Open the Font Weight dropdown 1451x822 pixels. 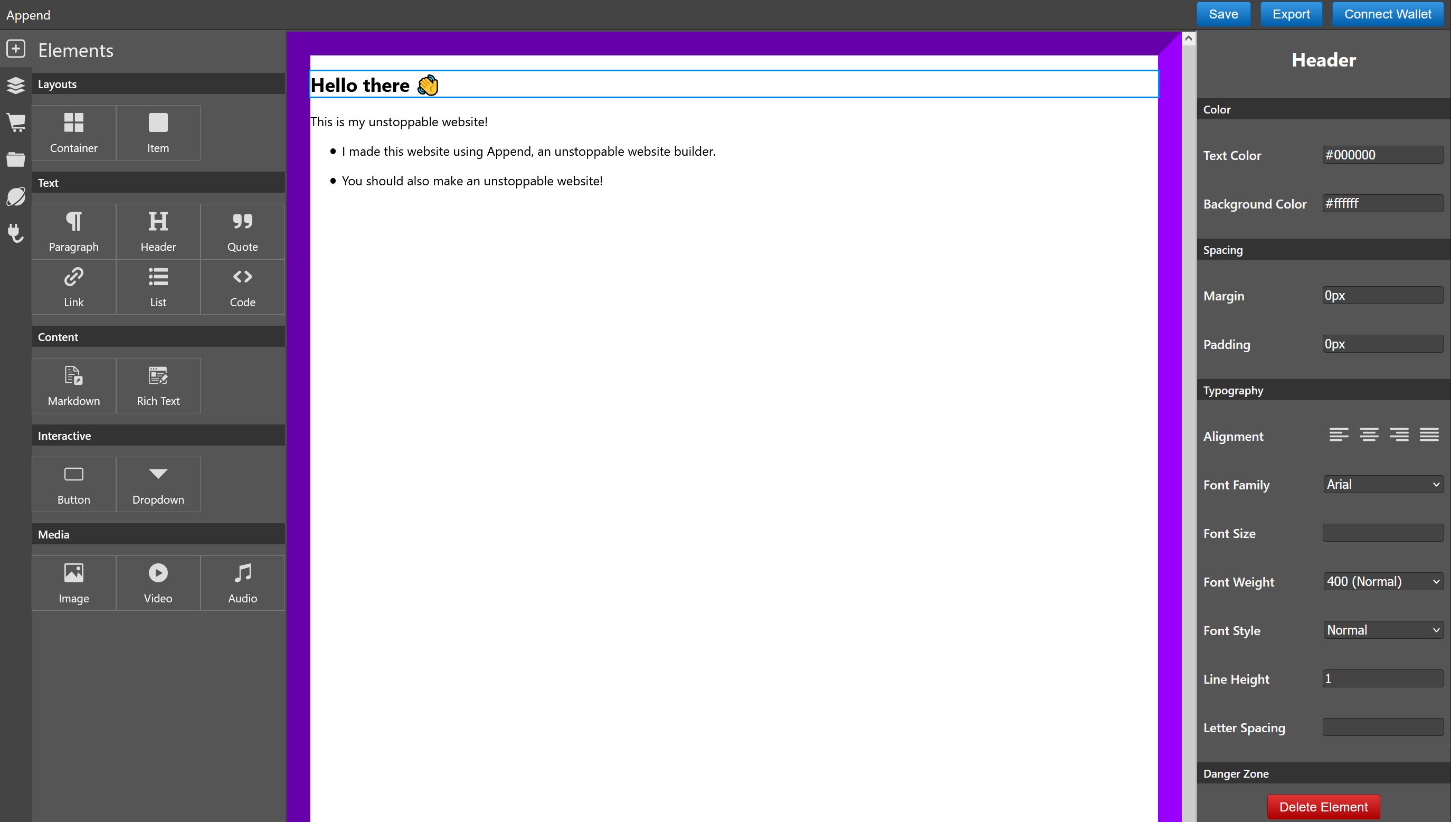[x=1383, y=581]
